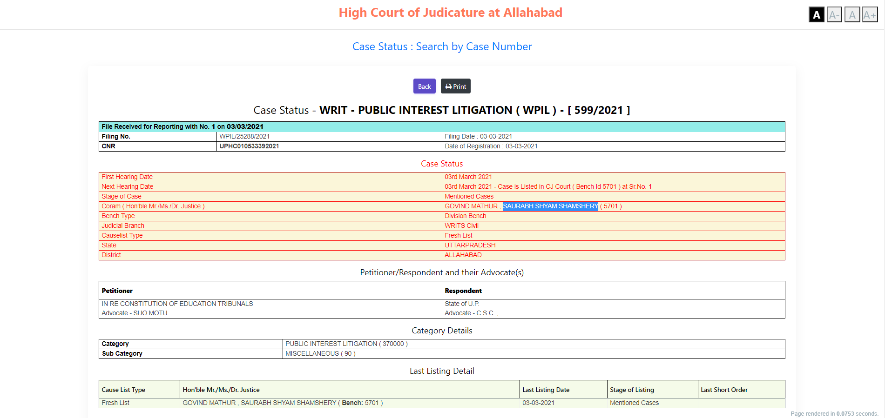Decrease font size with A- icon
The image size is (885, 418).
(834, 15)
